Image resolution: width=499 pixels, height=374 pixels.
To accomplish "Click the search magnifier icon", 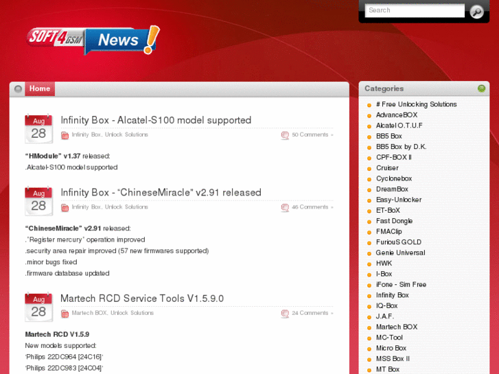I will pyautogui.click(x=476, y=12).
